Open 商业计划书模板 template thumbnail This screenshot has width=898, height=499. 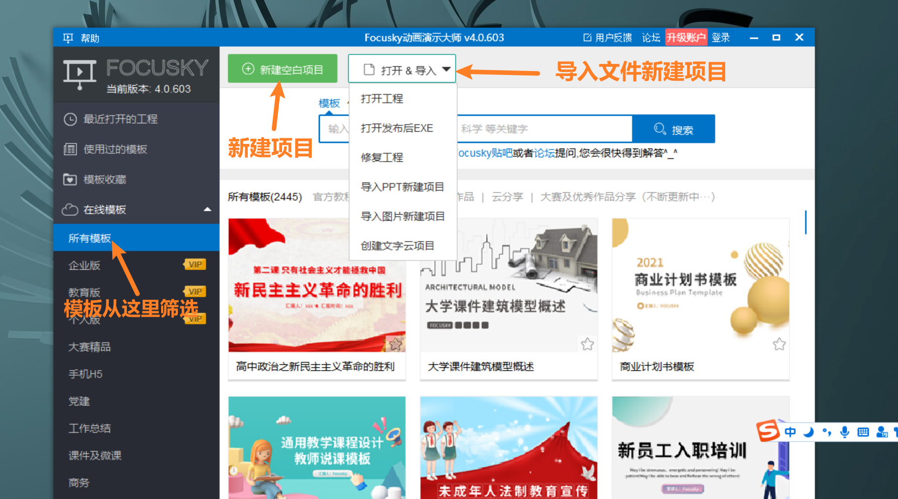click(x=701, y=285)
